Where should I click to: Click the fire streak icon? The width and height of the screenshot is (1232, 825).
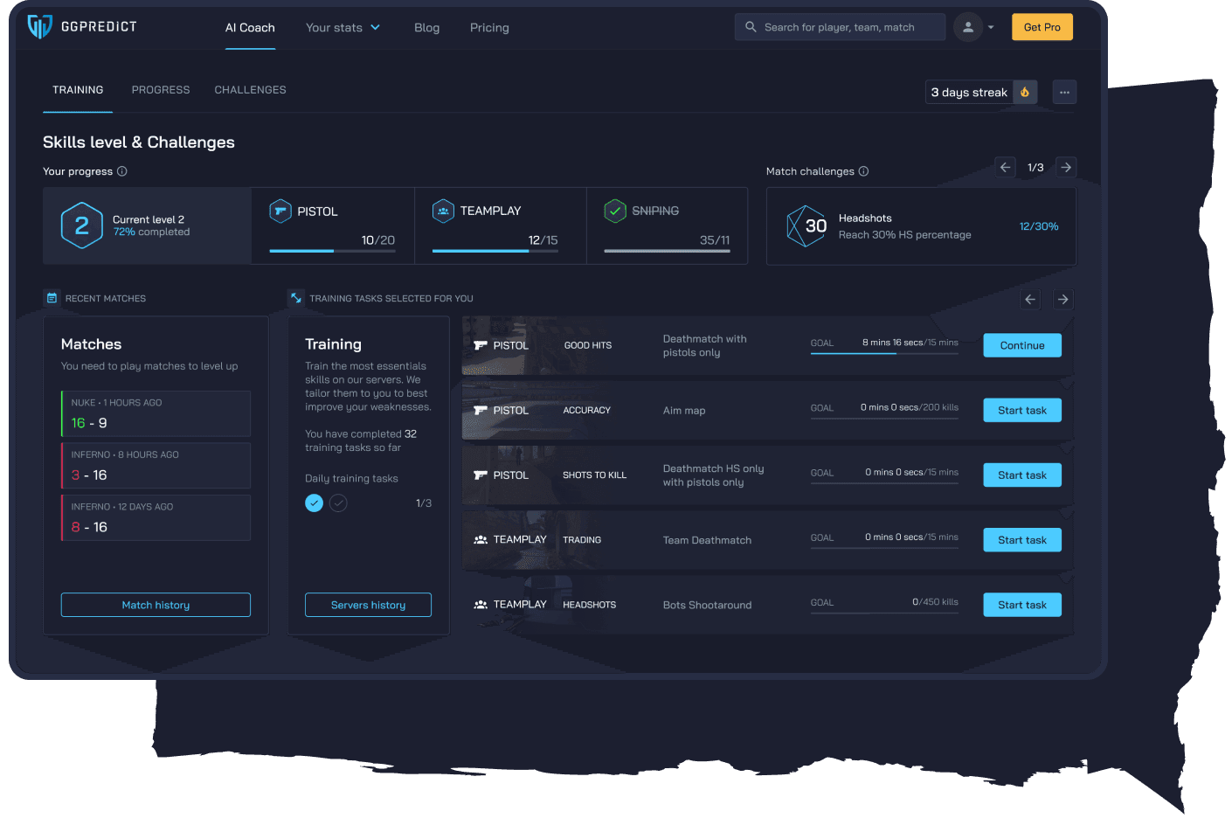(x=1024, y=91)
